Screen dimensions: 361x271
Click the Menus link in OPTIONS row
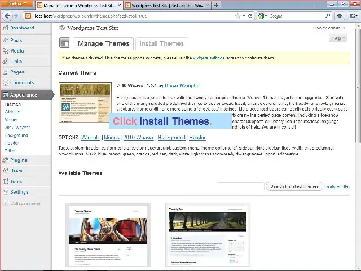[x=112, y=138]
